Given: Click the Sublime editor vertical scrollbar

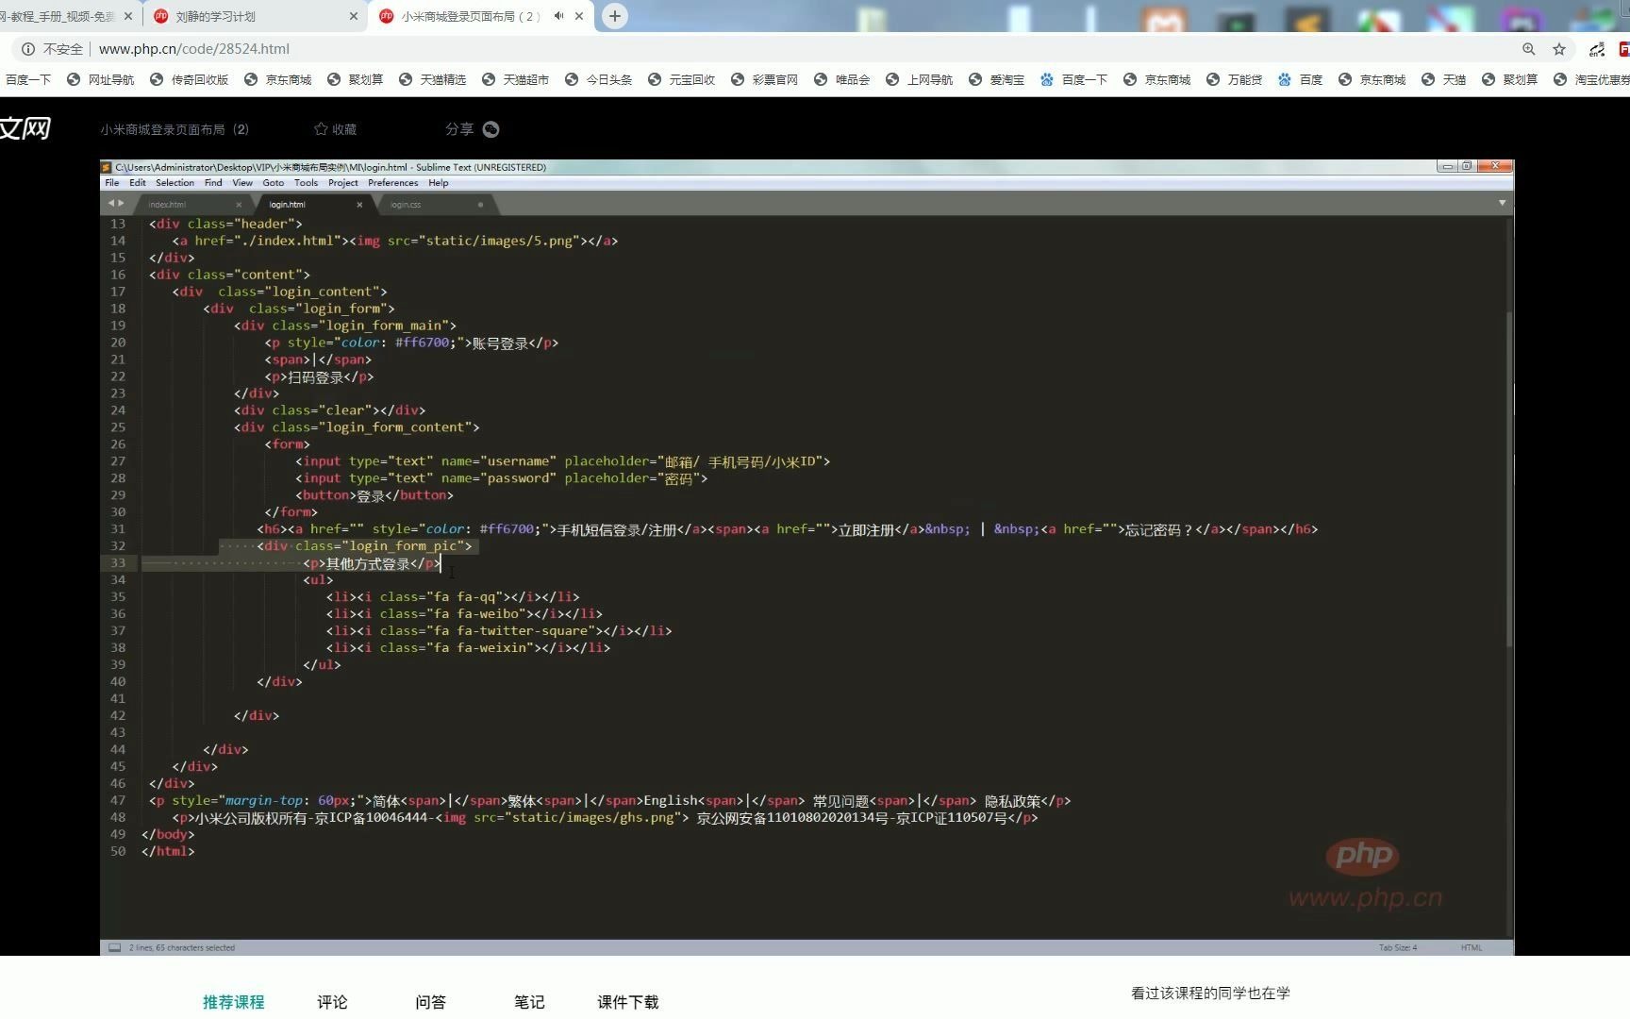Looking at the screenshot, I should point(1509,477).
